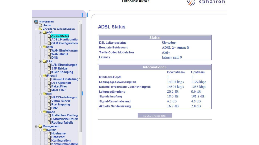Collapse the ADSL tree node
The height and width of the screenshot is (145, 259).
point(40,32)
